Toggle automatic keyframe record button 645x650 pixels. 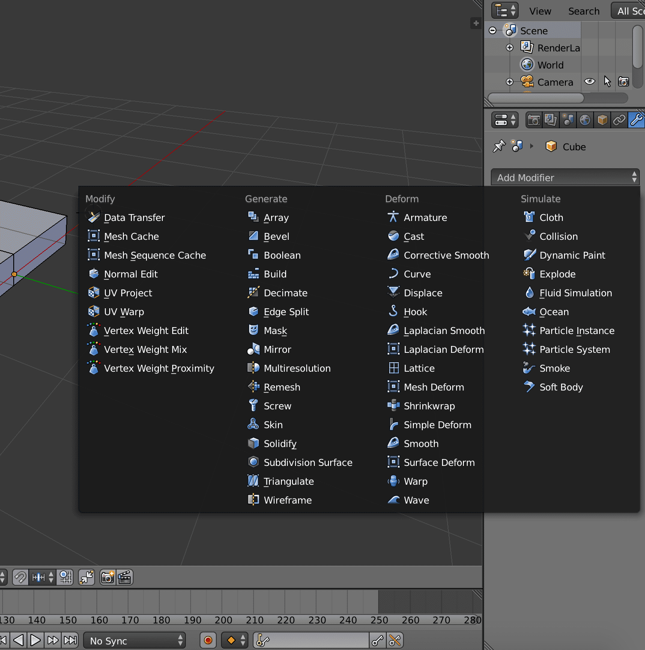pos(208,641)
